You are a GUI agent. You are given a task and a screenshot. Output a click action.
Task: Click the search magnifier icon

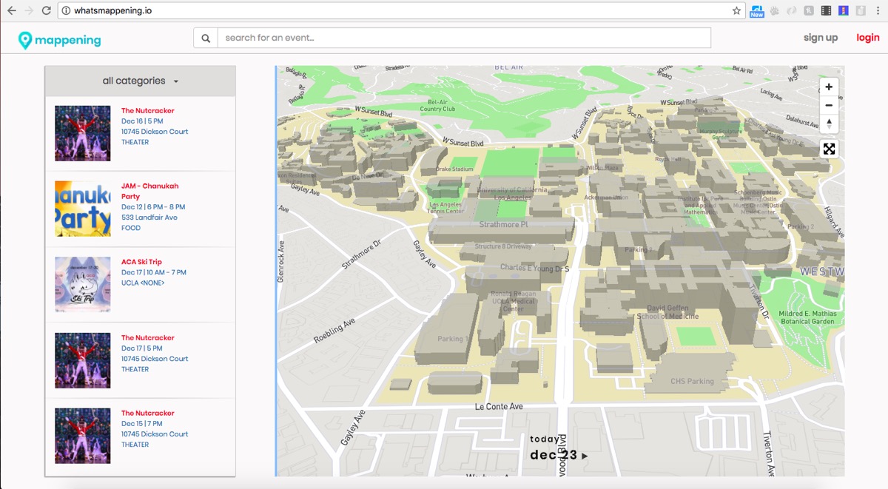(x=206, y=38)
